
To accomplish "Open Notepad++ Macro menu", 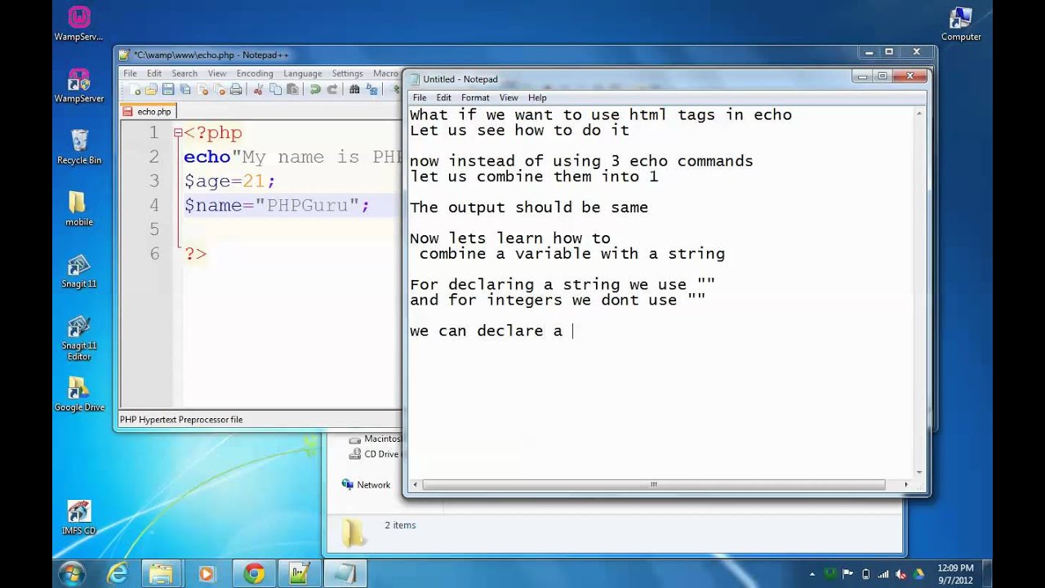I will click(385, 73).
